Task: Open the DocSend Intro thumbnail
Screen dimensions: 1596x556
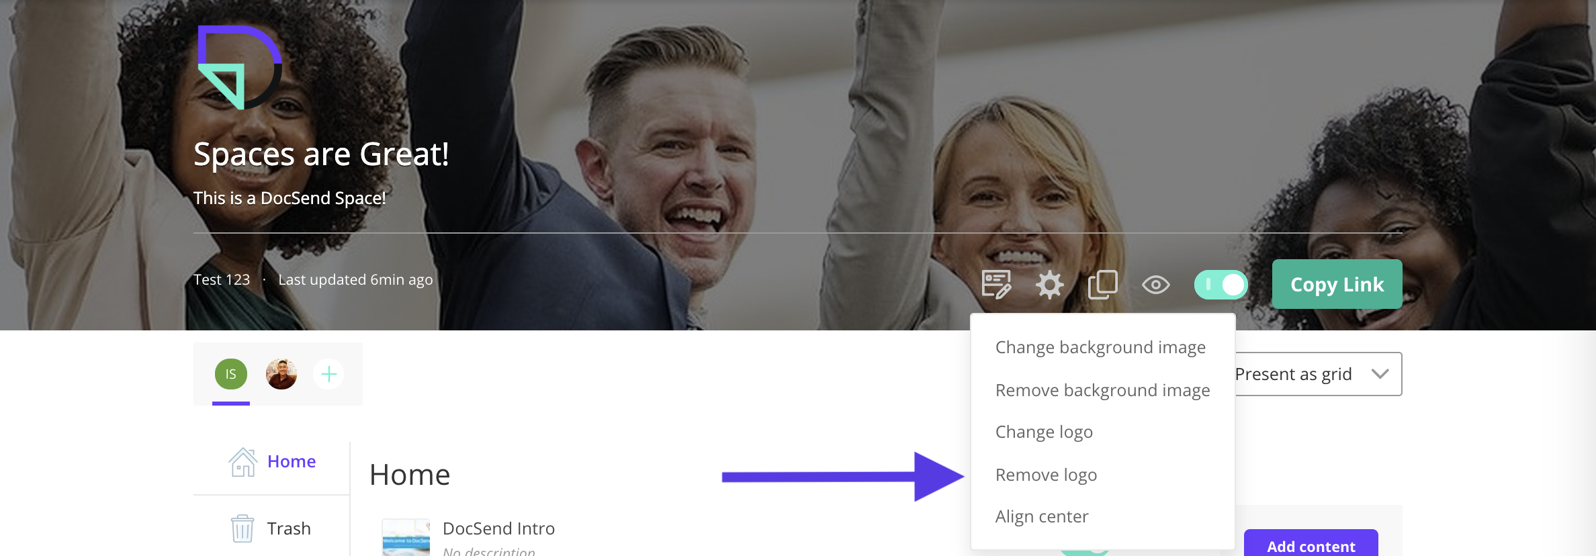Action: pyautogui.click(x=406, y=537)
